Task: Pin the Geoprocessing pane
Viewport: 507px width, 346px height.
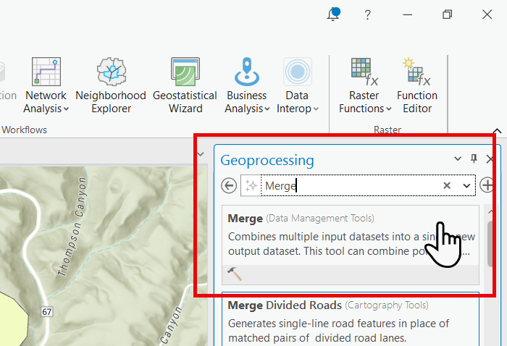Action: (474, 159)
